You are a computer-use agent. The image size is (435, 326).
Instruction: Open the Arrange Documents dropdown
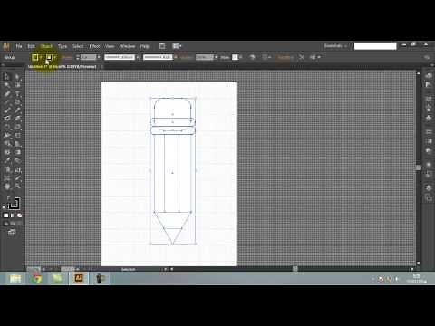177,46
